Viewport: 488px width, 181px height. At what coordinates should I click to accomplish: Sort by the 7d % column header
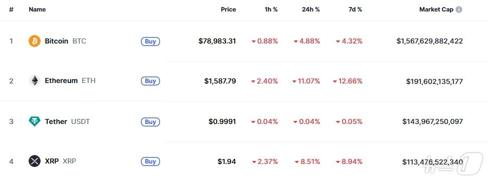[x=355, y=9]
